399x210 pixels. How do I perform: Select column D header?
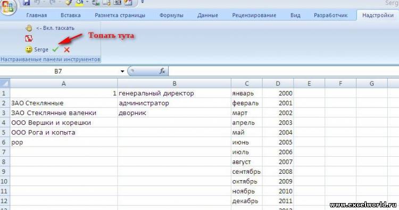[278, 83]
